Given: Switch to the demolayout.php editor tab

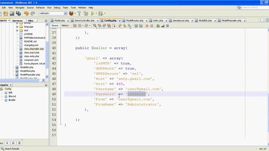Looking at the screenshot, I should (x=181, y=21).
